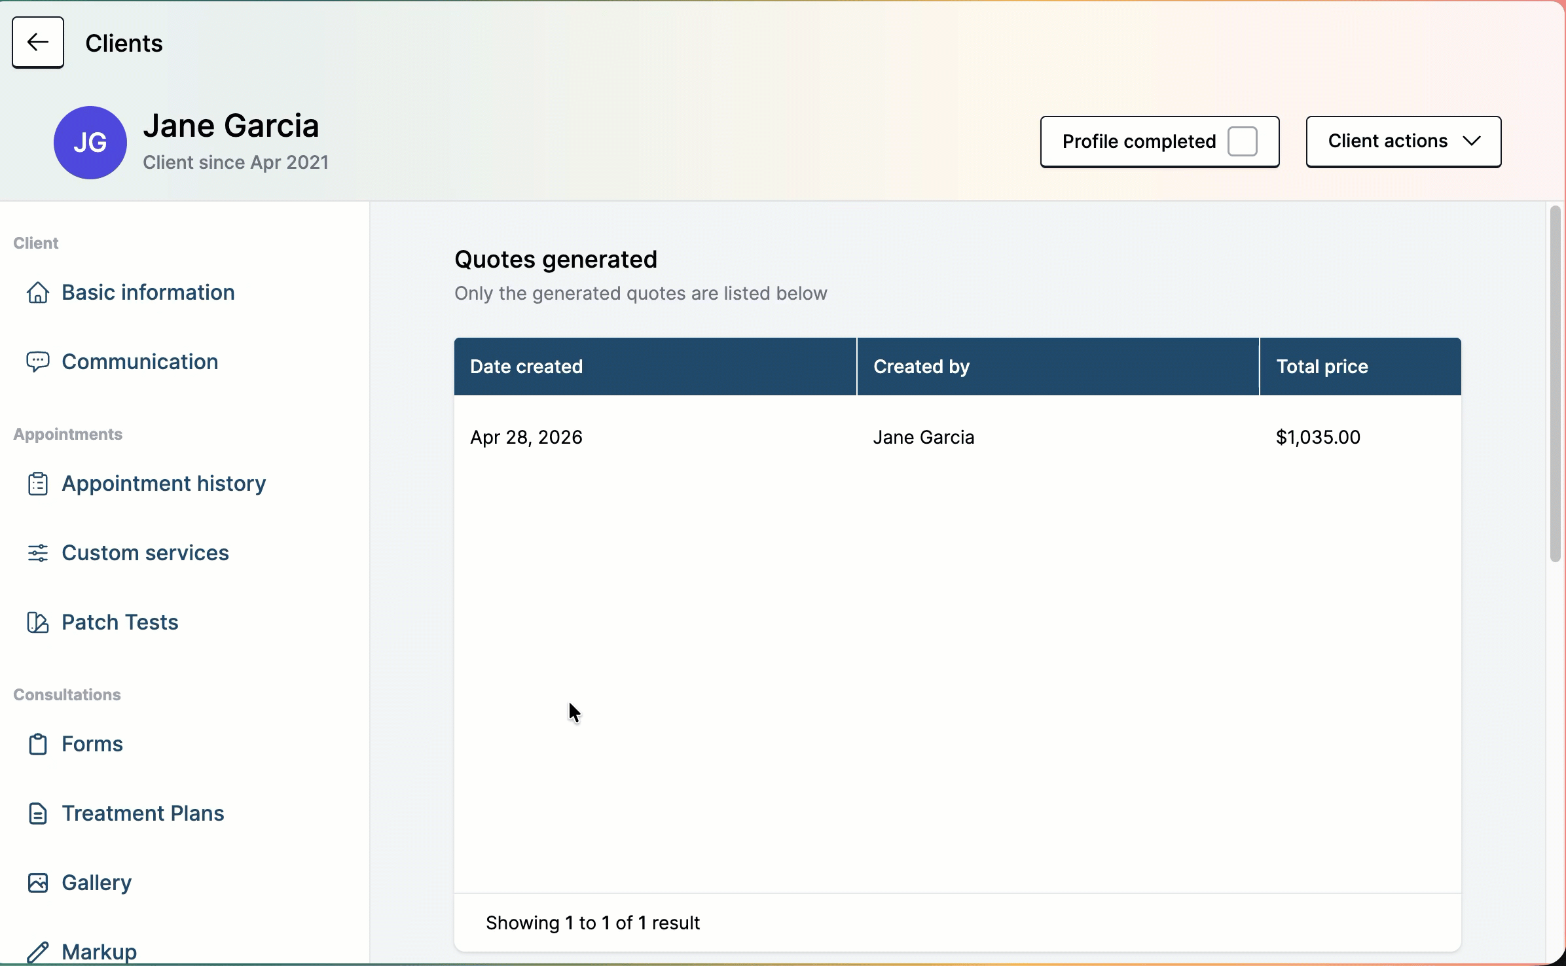Image resolution: width=1566 pixels, height=966 pixels.
Task: Click the Forms clipboard icon
Action: pos(38,744)
